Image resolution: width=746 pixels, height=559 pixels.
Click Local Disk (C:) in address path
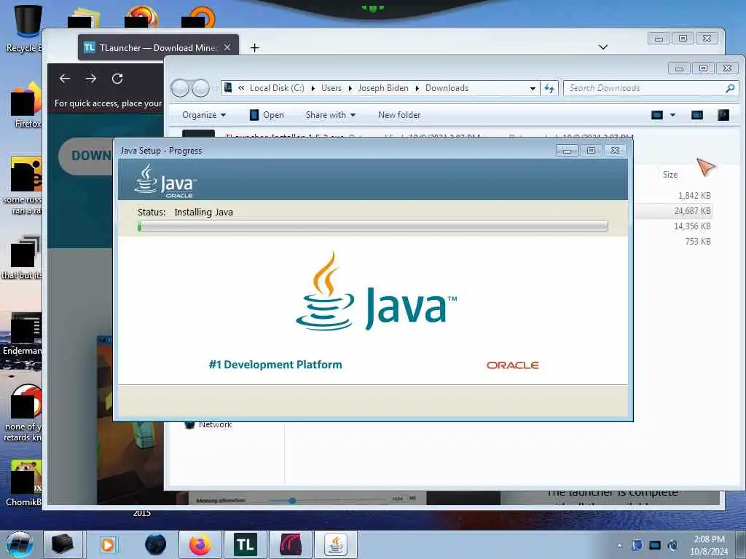pyautogui.click(x=277, y=88)
